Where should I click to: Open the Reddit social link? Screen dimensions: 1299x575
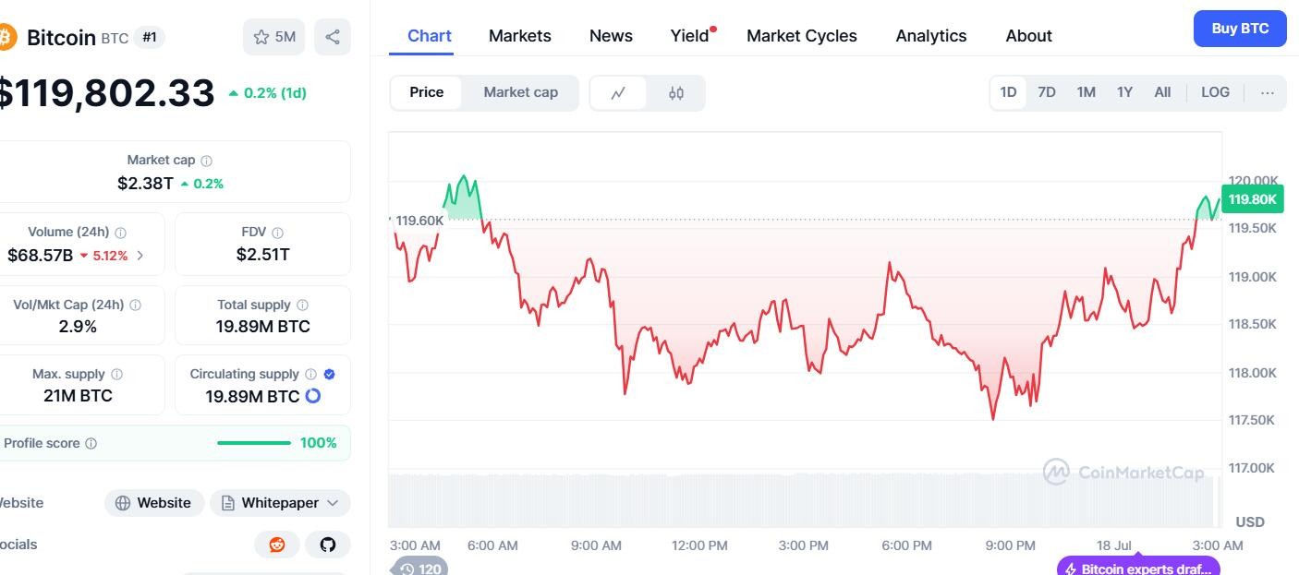point(277,545)
